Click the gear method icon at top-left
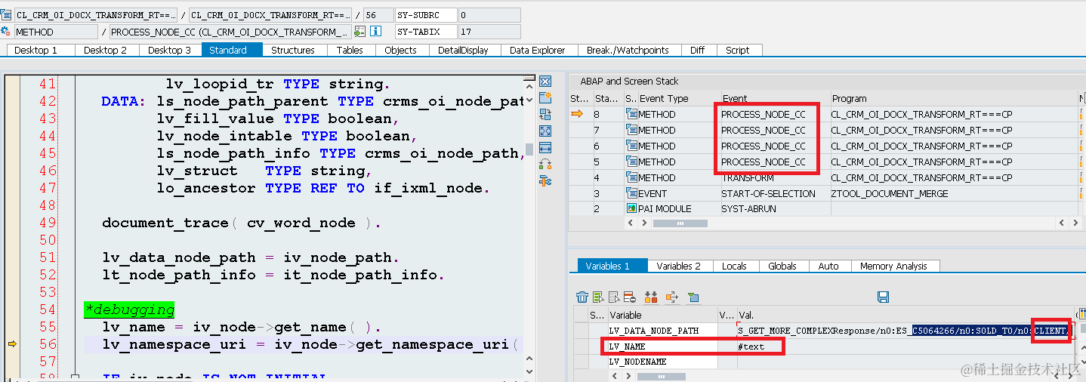Screen dimensions: 1086x382 6,32
